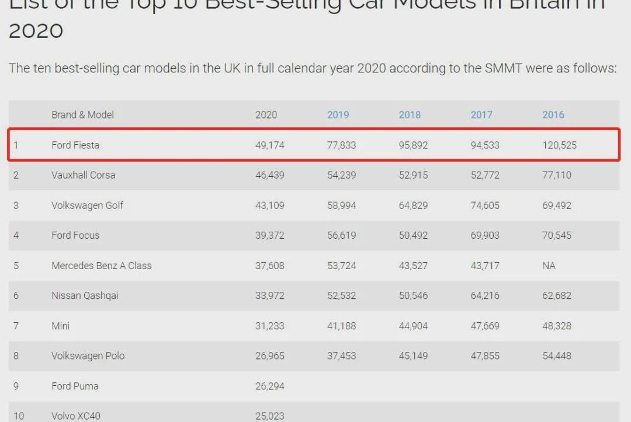
Task: Click the Volvo XC40 model name
Action: [x=75, y=416]
